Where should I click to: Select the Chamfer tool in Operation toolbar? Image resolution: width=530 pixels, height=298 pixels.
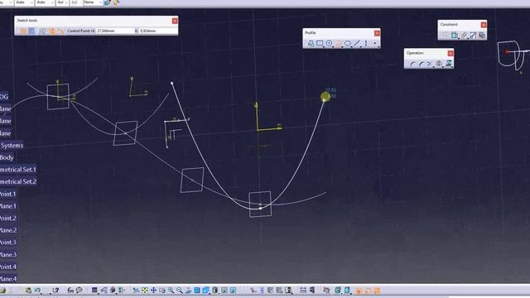click(x=422, y=64)
